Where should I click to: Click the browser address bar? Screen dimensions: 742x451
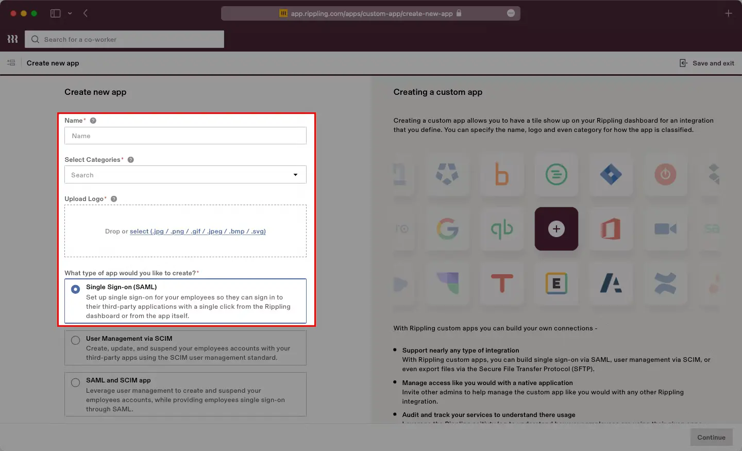point(370,13)
